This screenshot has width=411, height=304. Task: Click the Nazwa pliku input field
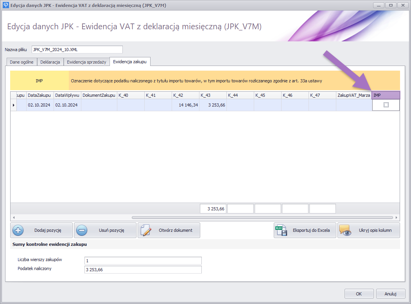77,50
